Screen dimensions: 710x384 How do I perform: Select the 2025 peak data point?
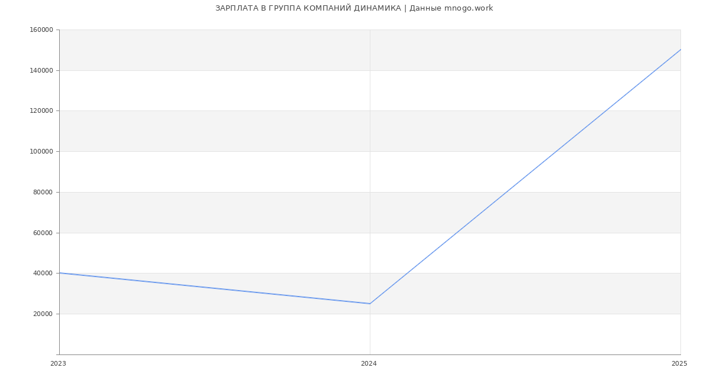[680, 50]
